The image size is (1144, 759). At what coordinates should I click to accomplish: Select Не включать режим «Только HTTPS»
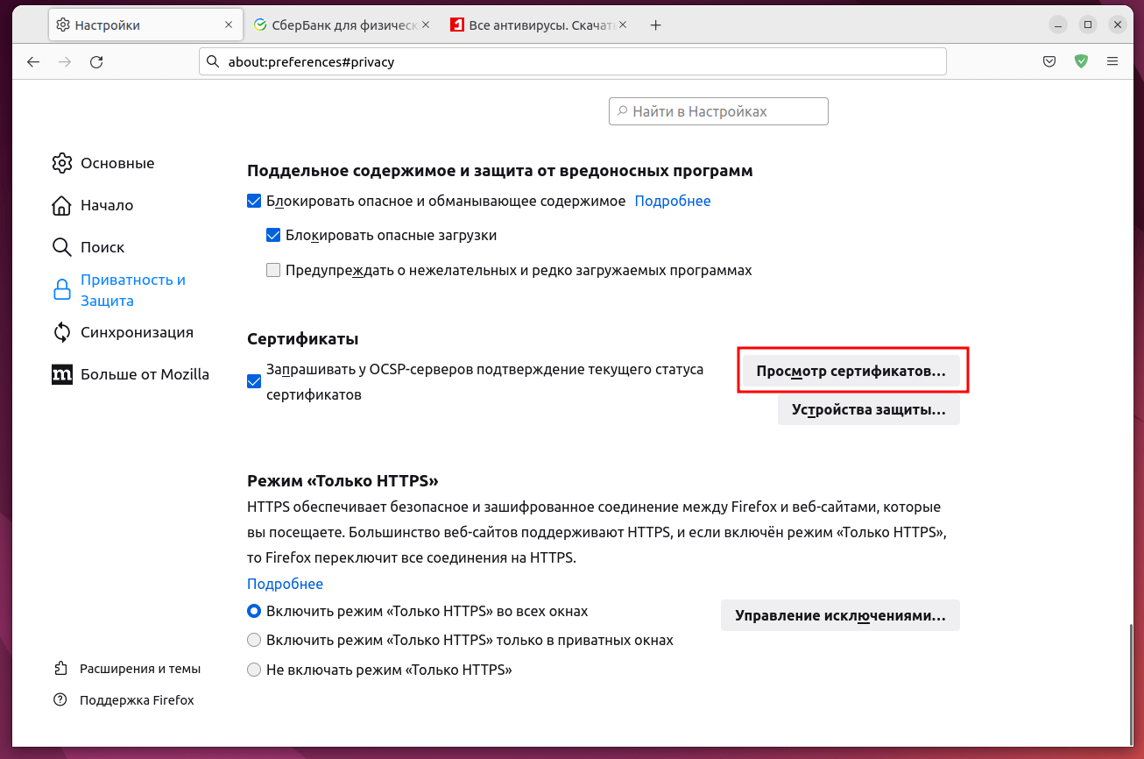pyautogui.click(x=254, y=670)
